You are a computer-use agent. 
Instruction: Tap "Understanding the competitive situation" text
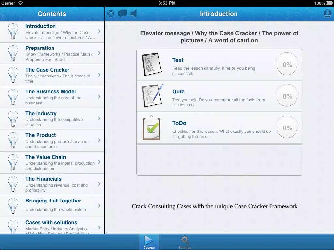[x=54, y=122]
